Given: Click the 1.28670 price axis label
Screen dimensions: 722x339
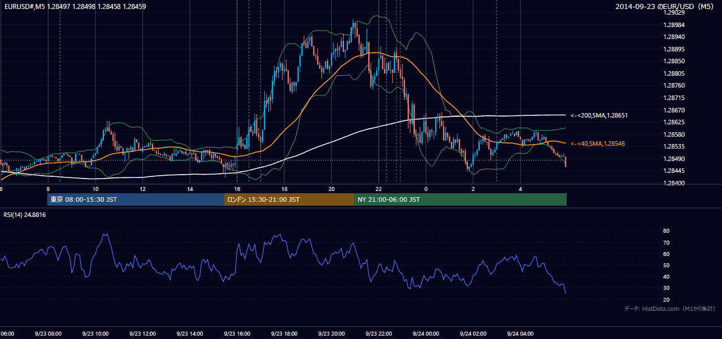Looking at the screenshot, I should pyautogui.click(x=675, y=110).
